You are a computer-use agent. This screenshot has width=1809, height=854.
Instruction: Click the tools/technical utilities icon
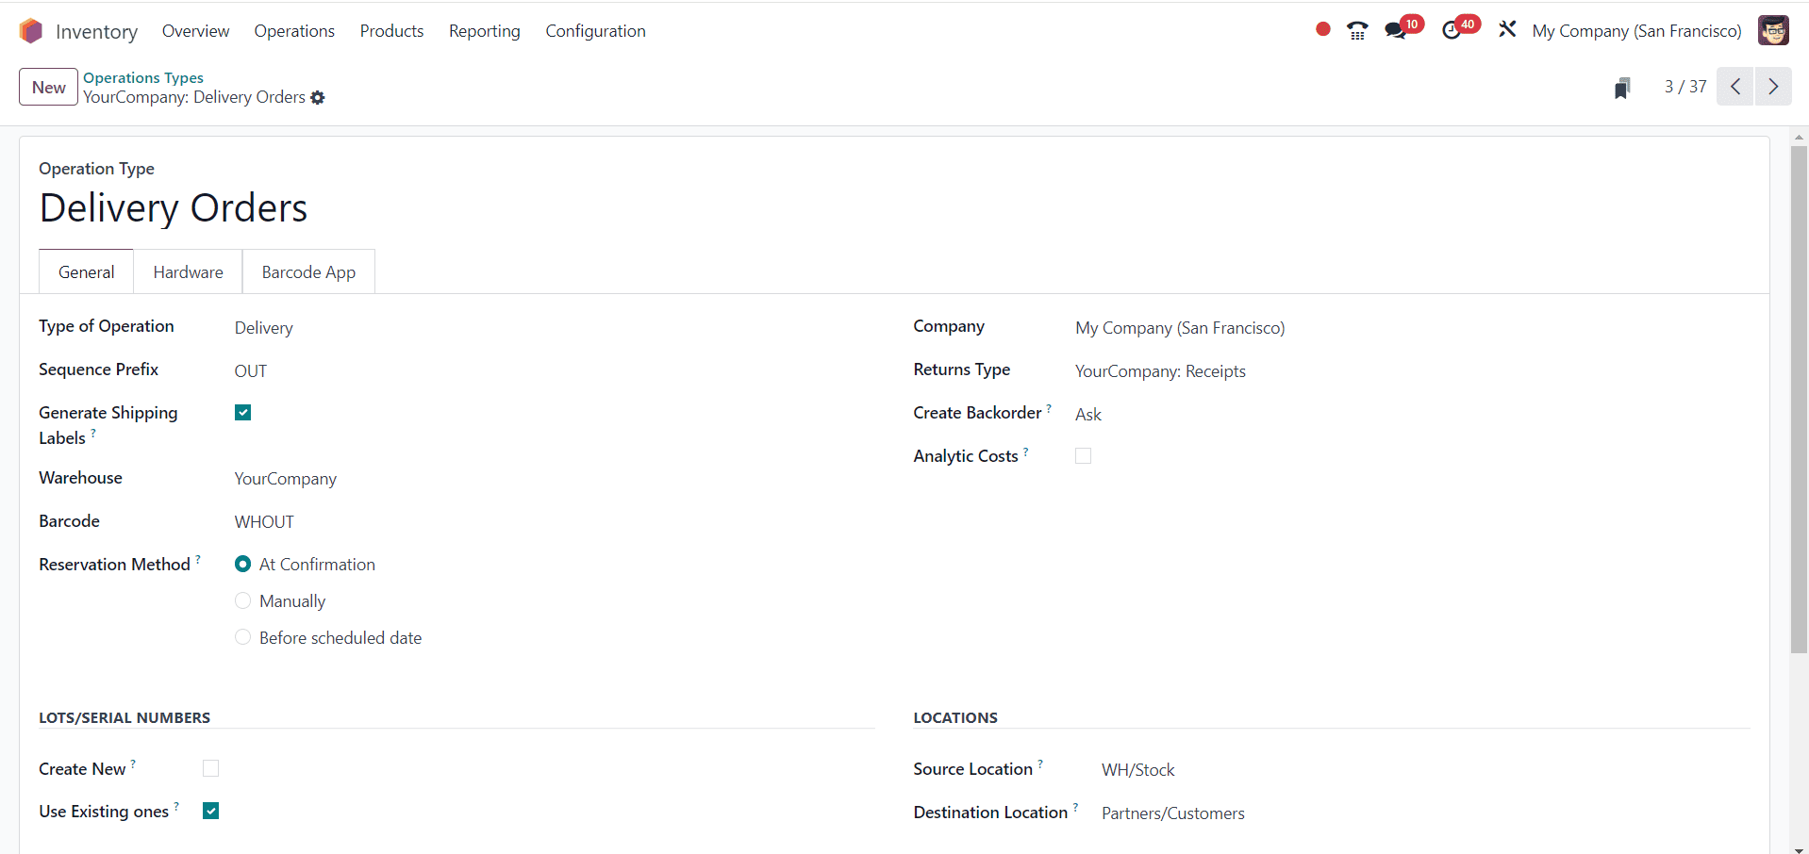1506,29
